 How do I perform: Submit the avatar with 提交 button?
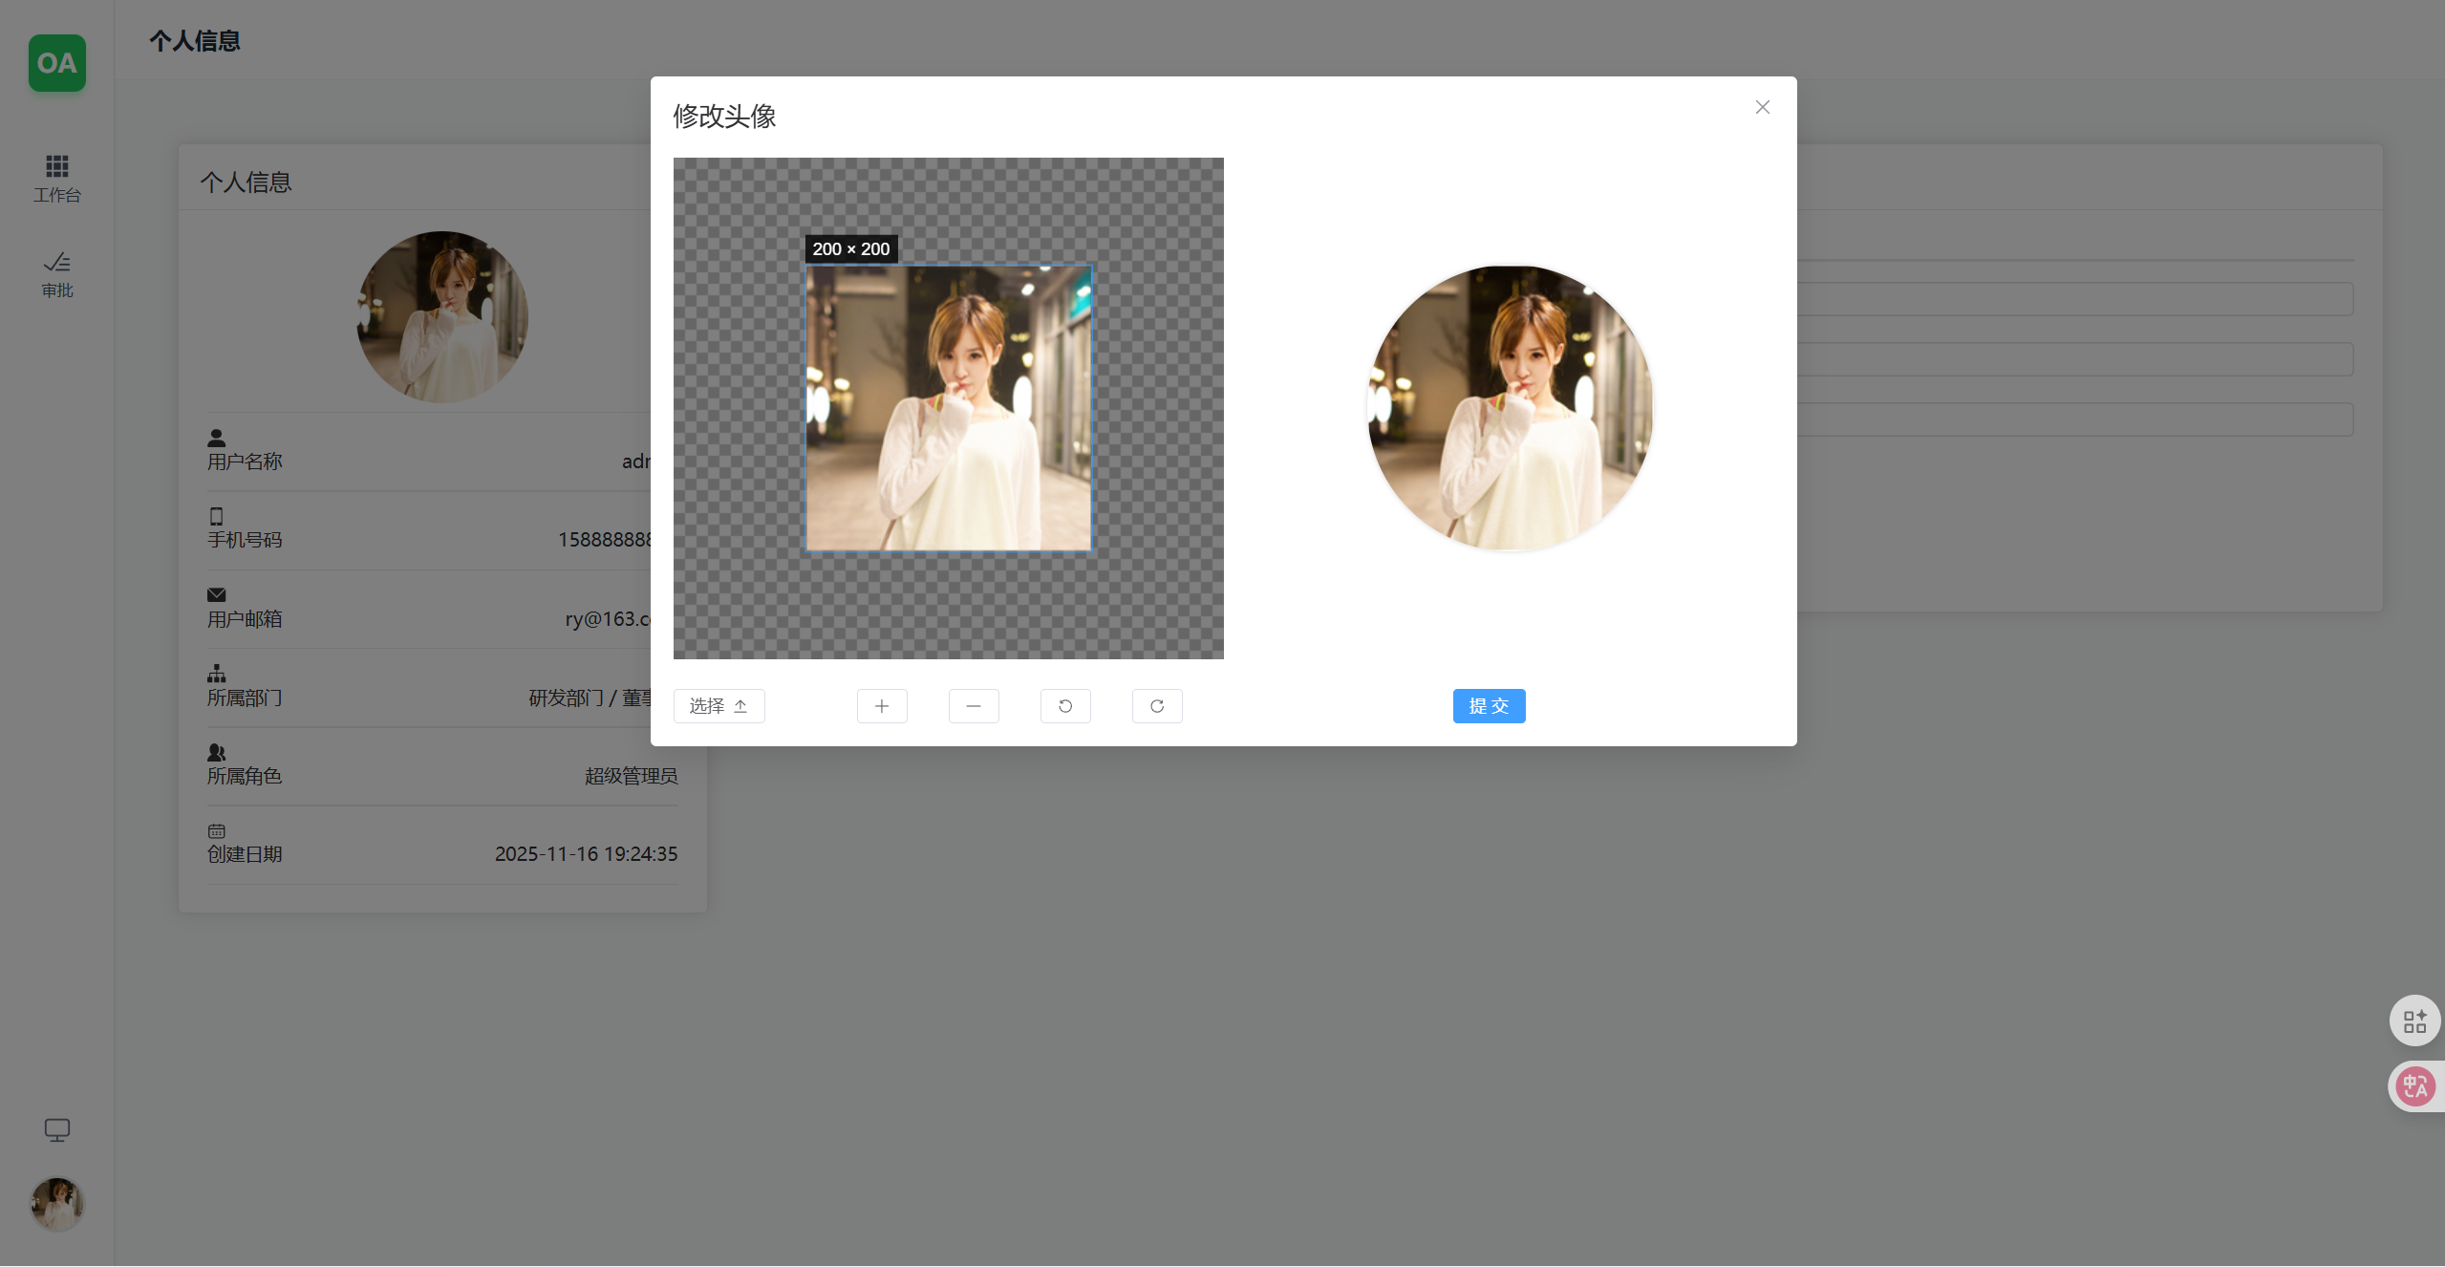click(x=1489, y=706)
